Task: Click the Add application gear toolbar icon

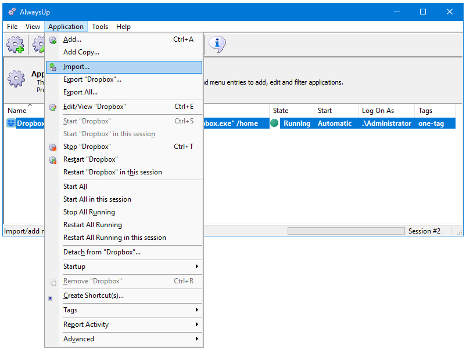Action: pos(16,45)
